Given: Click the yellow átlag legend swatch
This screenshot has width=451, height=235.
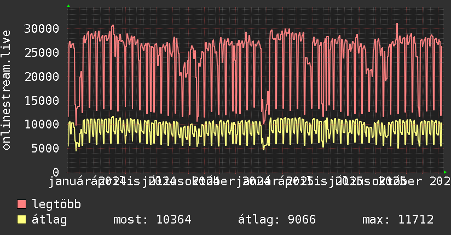Looking at the screenshot, I should click(21, 220).
